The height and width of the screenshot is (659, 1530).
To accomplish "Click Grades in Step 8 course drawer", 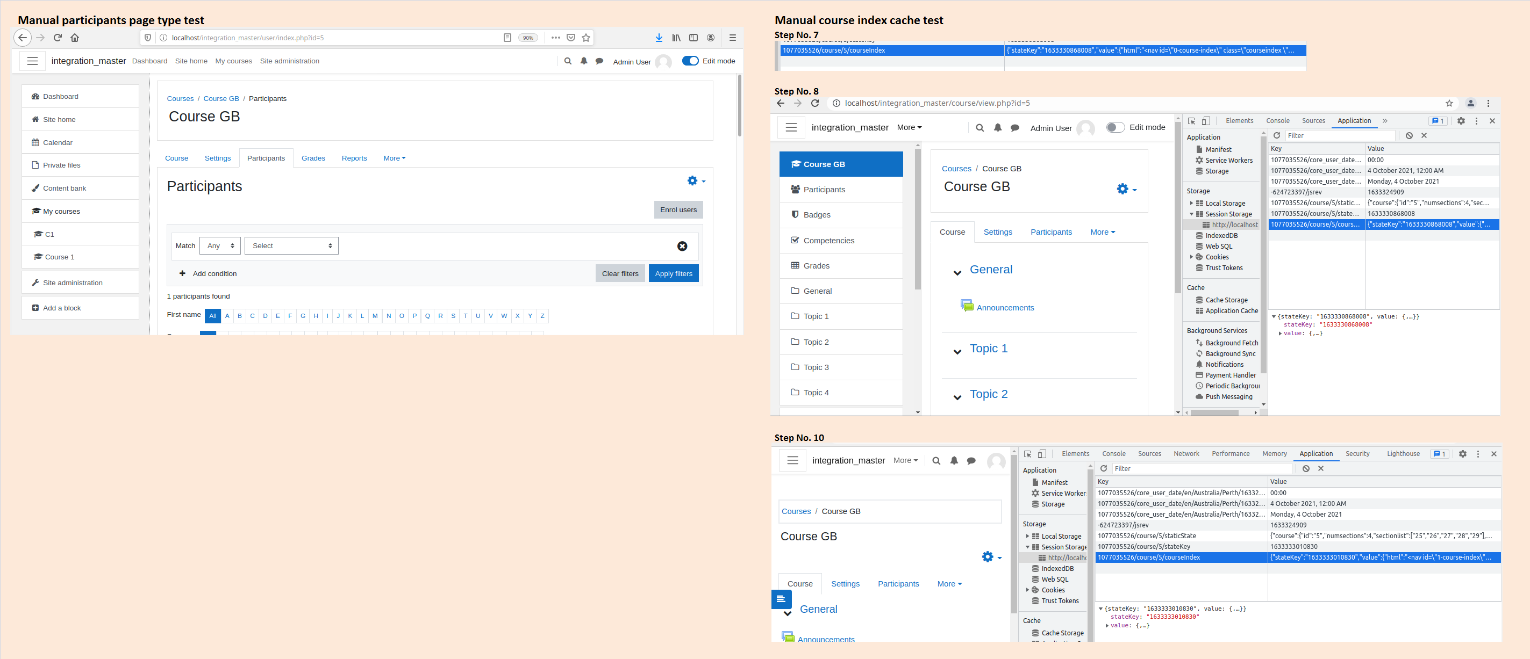I will pos(841,266).
